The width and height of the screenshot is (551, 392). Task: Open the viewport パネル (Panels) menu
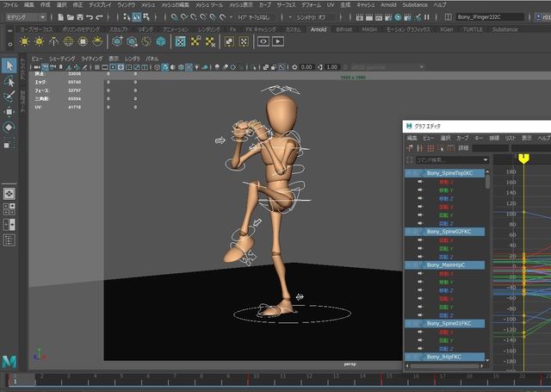pos(152,59)
